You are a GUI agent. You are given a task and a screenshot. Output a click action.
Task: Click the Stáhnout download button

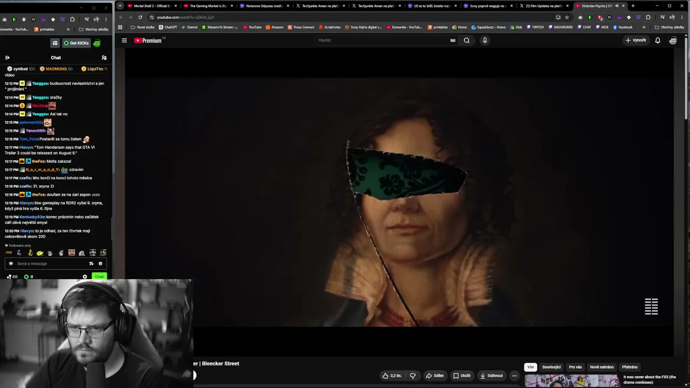491,376
